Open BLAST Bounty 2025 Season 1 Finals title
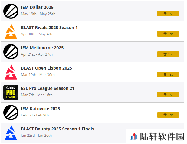This screenshot has height=144, width=187. (57, 129)
